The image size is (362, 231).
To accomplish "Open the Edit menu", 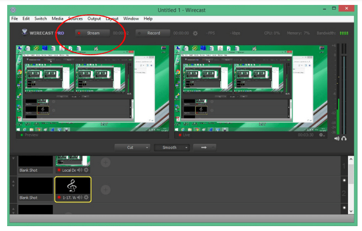I will pyautogui.click(x=26, y=19).
